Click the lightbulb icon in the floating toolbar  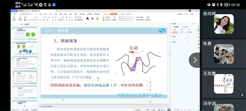[150, 98]
